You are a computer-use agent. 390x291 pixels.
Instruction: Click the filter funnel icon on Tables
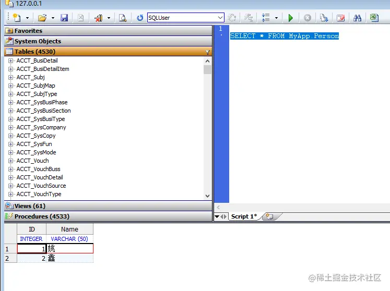[207, 52]
